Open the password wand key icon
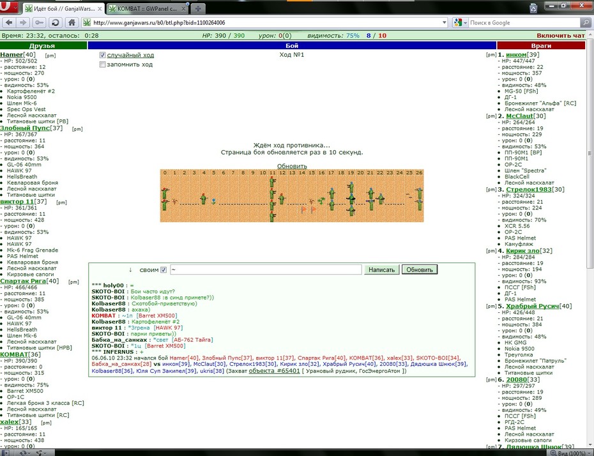Viewport: 594px width, 456px height. [40, 23]
